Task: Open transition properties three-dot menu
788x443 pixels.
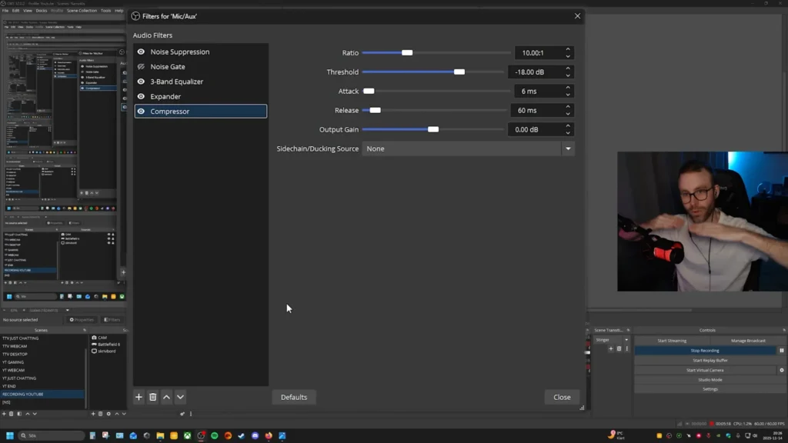Action: 626,348
